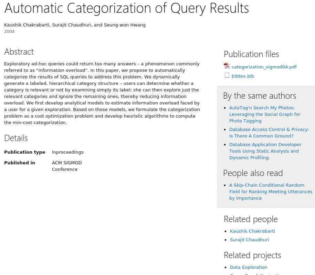The image size is (315, 275).
Task: Click the Details section heading
Action: [16, 138]
